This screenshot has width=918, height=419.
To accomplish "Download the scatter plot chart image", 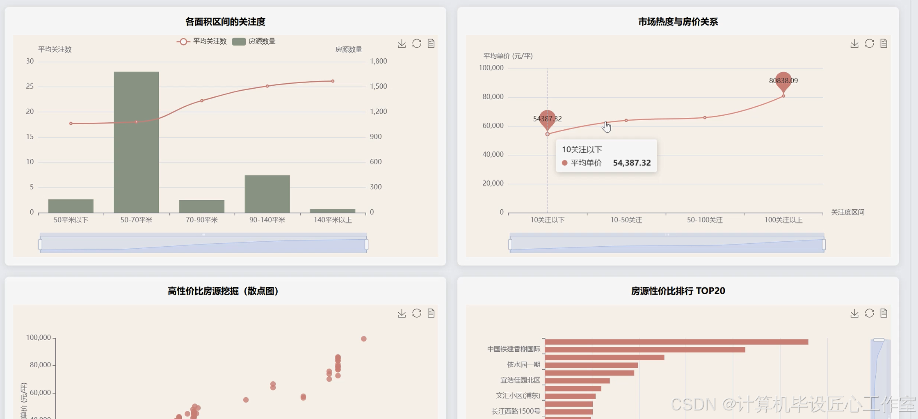I will [x=402, y=313].
